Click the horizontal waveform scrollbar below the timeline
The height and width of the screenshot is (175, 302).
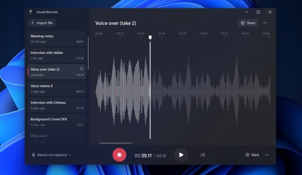(x=116, y=143)
